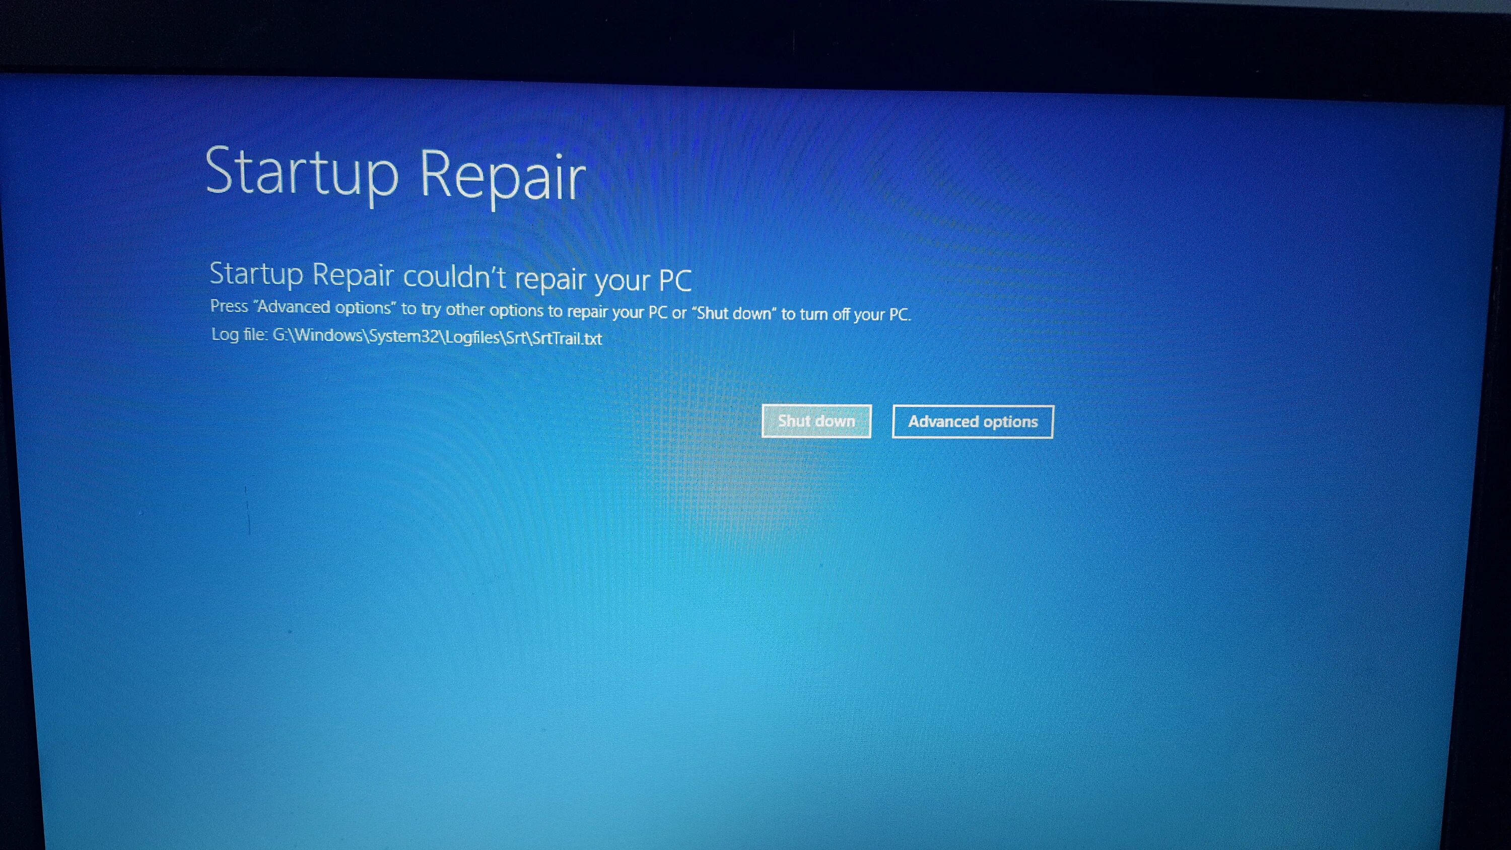Click the 'Advanced options' button
Viewport: 1511px width, 850px height.
[x=973, y=420]
